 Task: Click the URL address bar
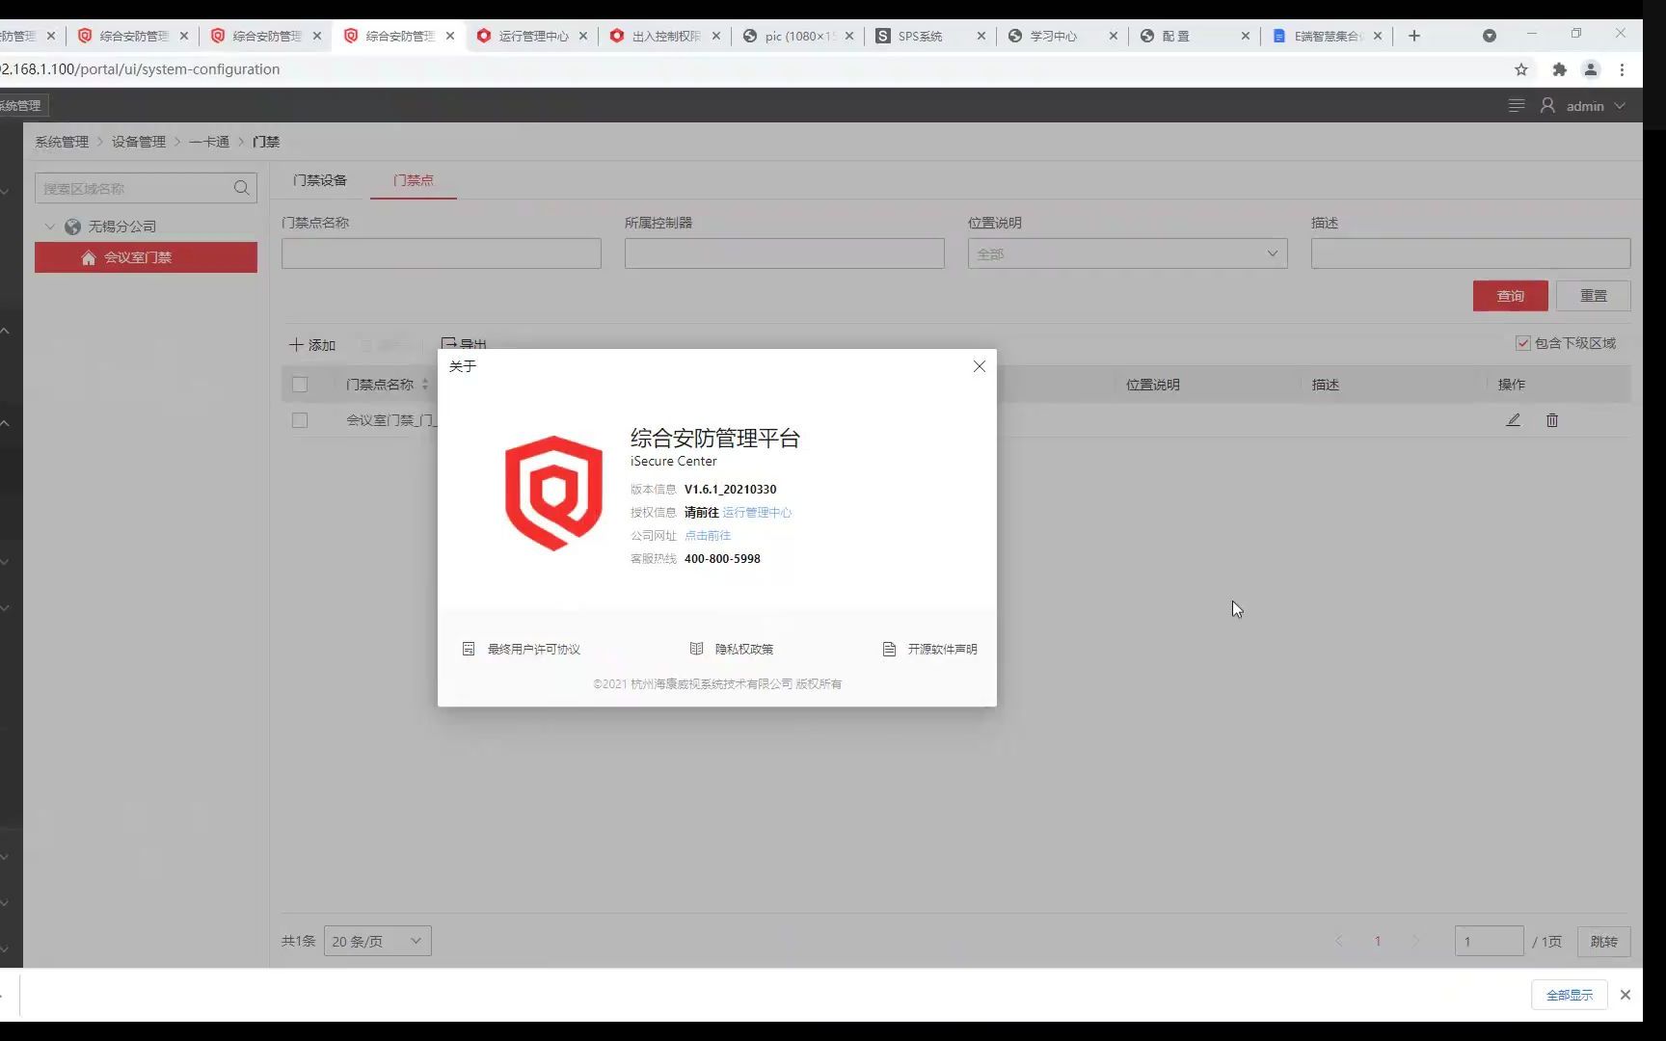pos(752,69)
